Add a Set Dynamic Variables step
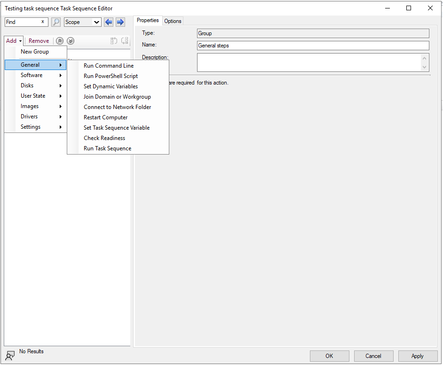The image size is (443, 365). 118,86
